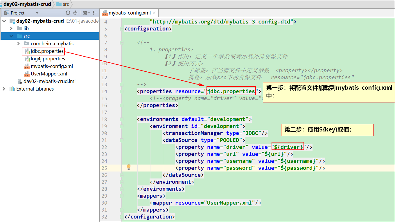
Task: Select UserMapper.xml in the project tree
Action: 49,74
